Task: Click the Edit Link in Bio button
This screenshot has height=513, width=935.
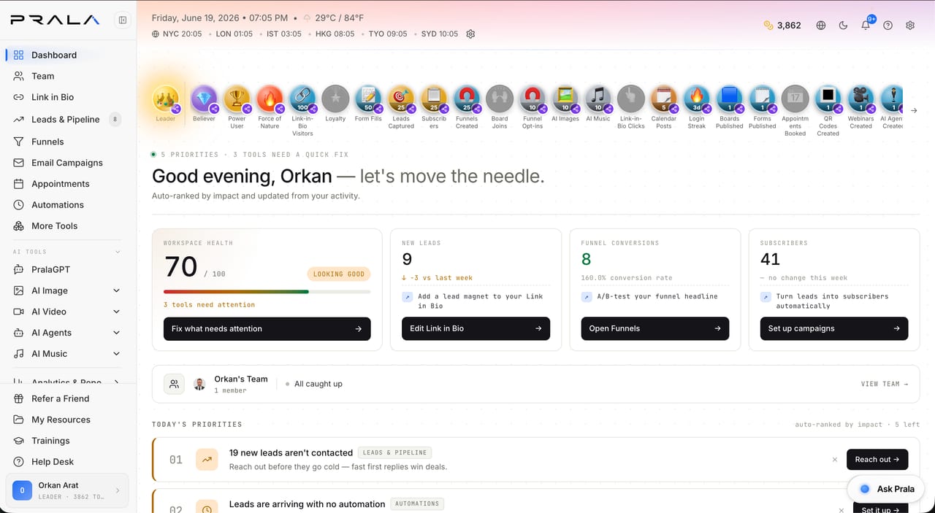Action: (476, 328)
